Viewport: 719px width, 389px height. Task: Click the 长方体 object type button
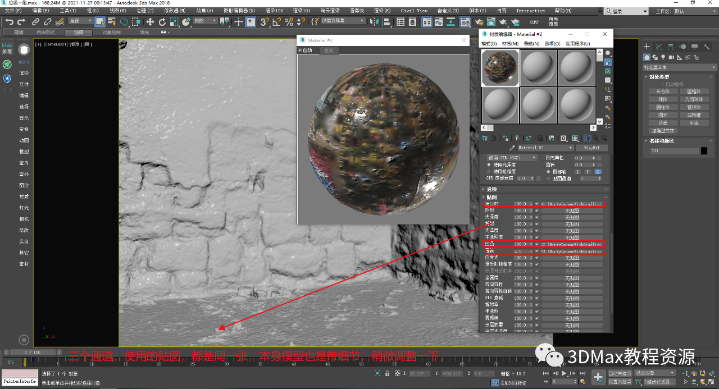click(663, 91)
